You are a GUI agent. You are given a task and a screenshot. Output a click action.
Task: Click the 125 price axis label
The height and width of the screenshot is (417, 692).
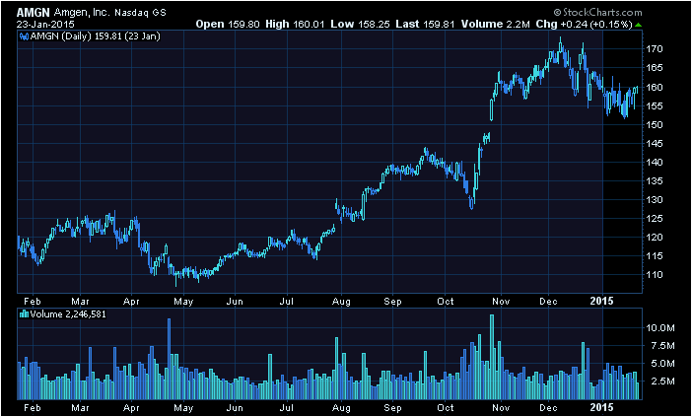[x=655, y=219]
